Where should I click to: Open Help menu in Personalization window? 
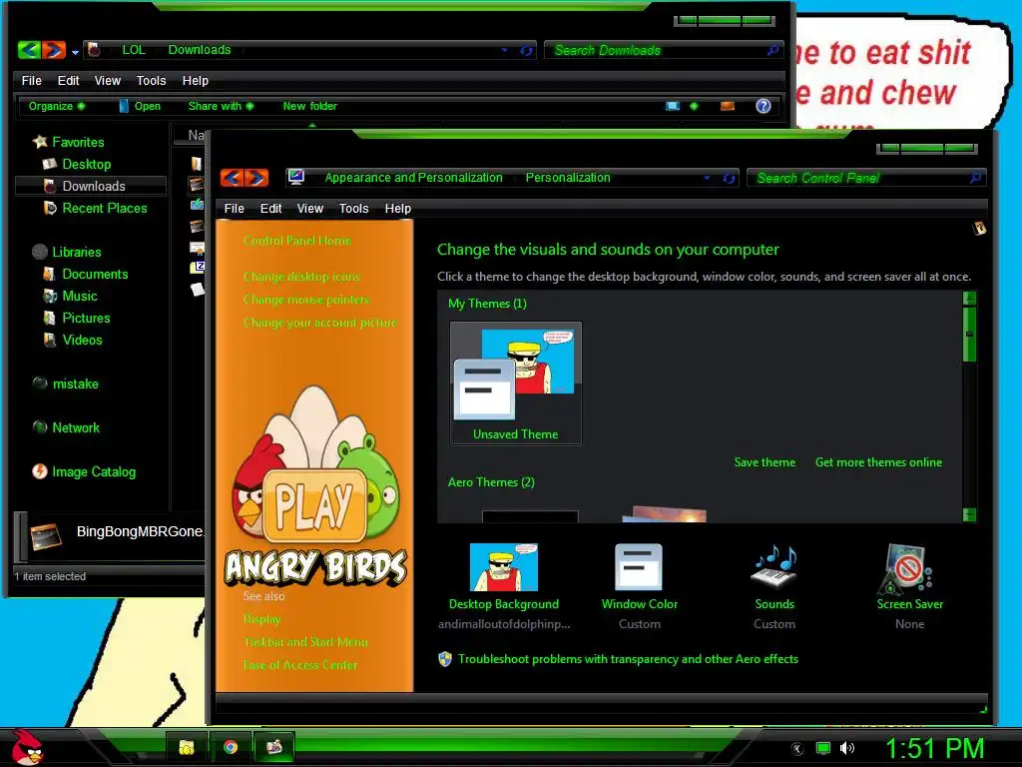point(397,209)
